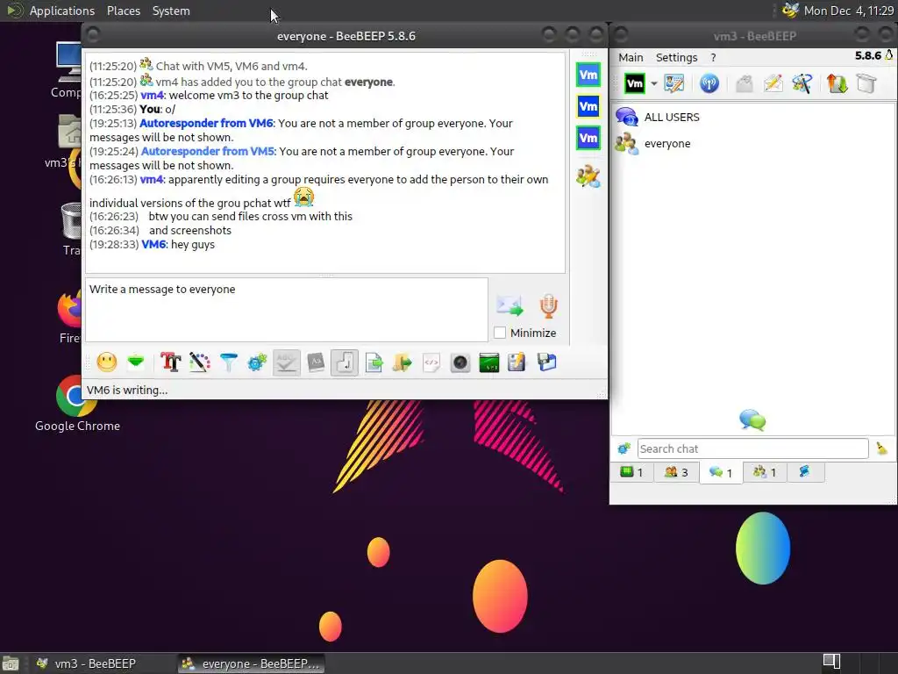Click the green down-arrow preset message icon

tap(136, 362)
